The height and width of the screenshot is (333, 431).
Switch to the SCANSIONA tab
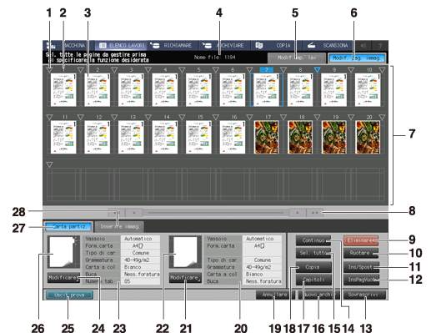tap(328, 45)
